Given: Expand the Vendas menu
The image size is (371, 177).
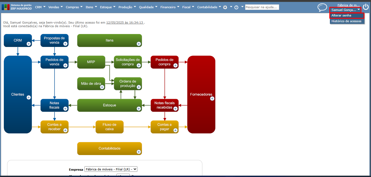Looking at the screenshot, I should point(55,7).
